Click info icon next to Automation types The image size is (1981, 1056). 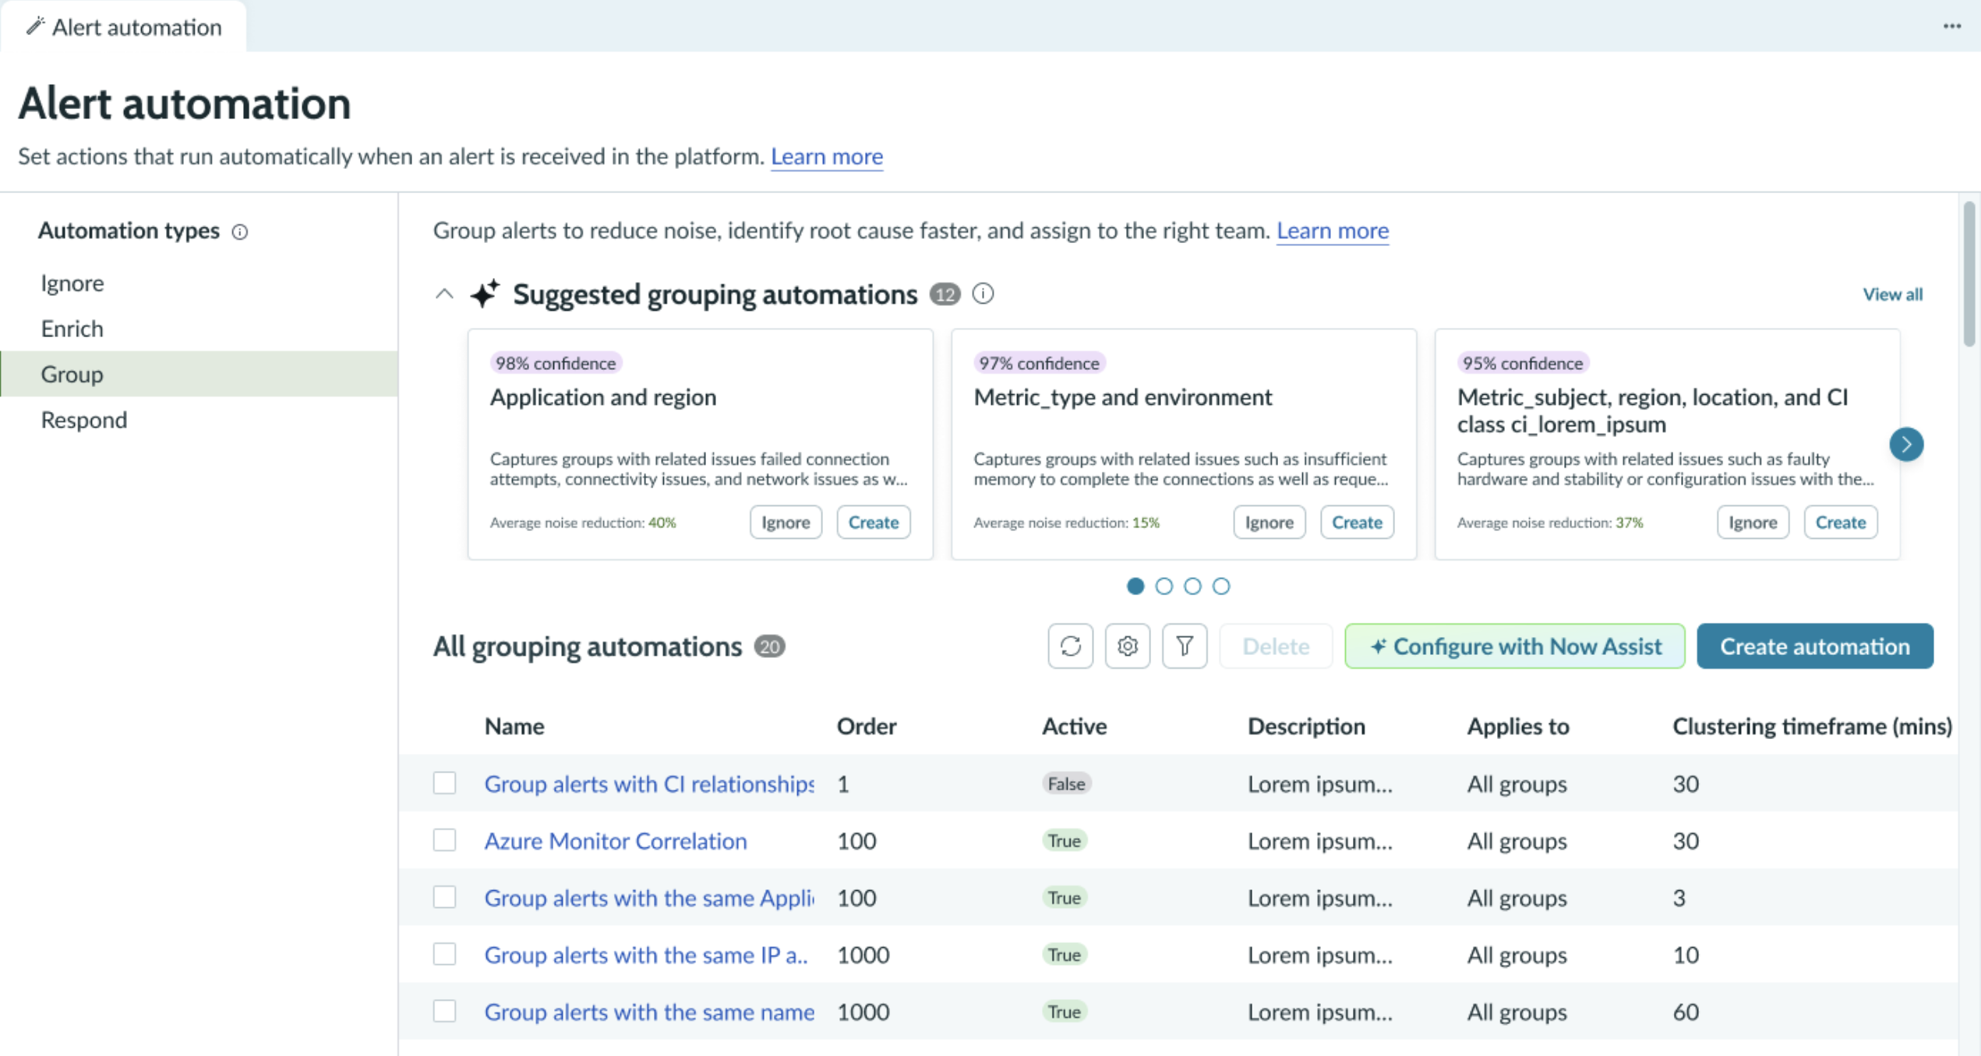(240, 232)
